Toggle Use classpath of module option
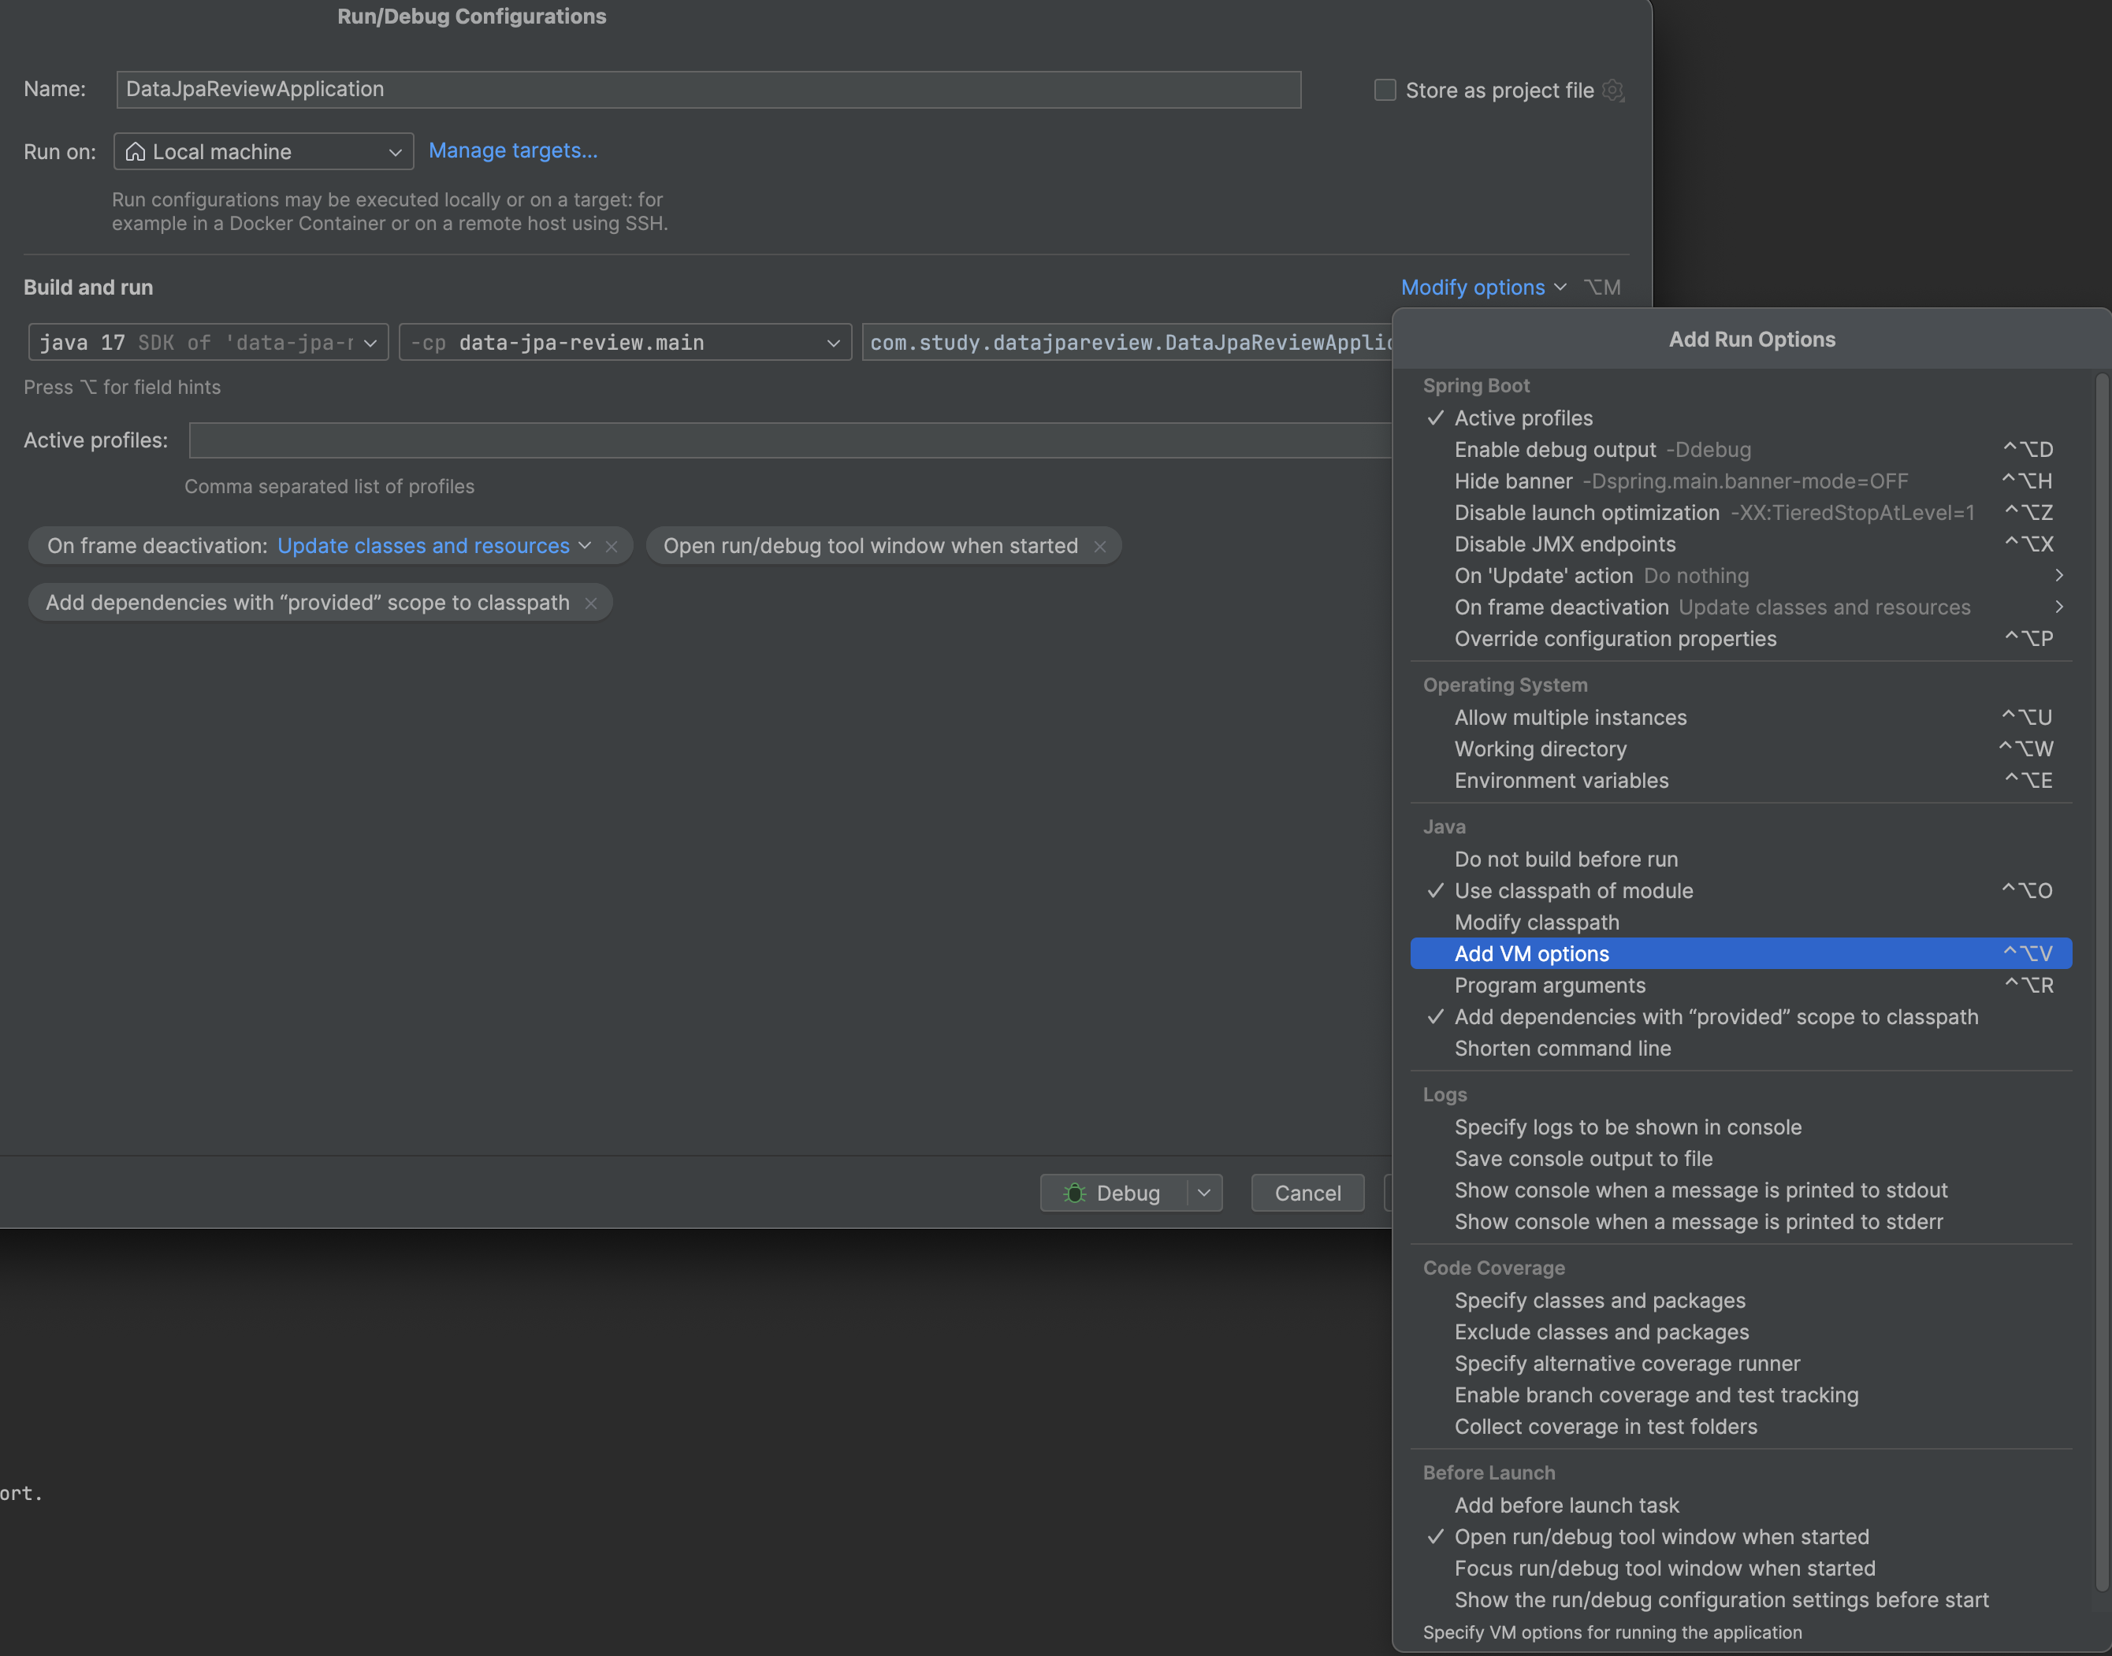The width and height of the screenshot is (2112, 1656). [1741, 891]
